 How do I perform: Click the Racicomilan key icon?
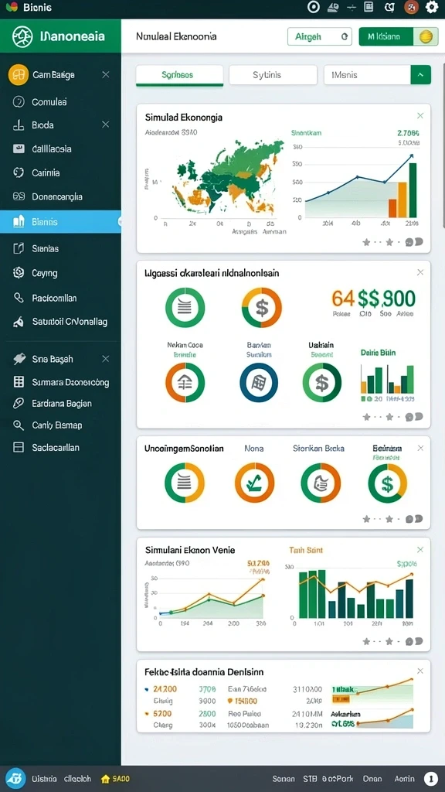point(19,298)
